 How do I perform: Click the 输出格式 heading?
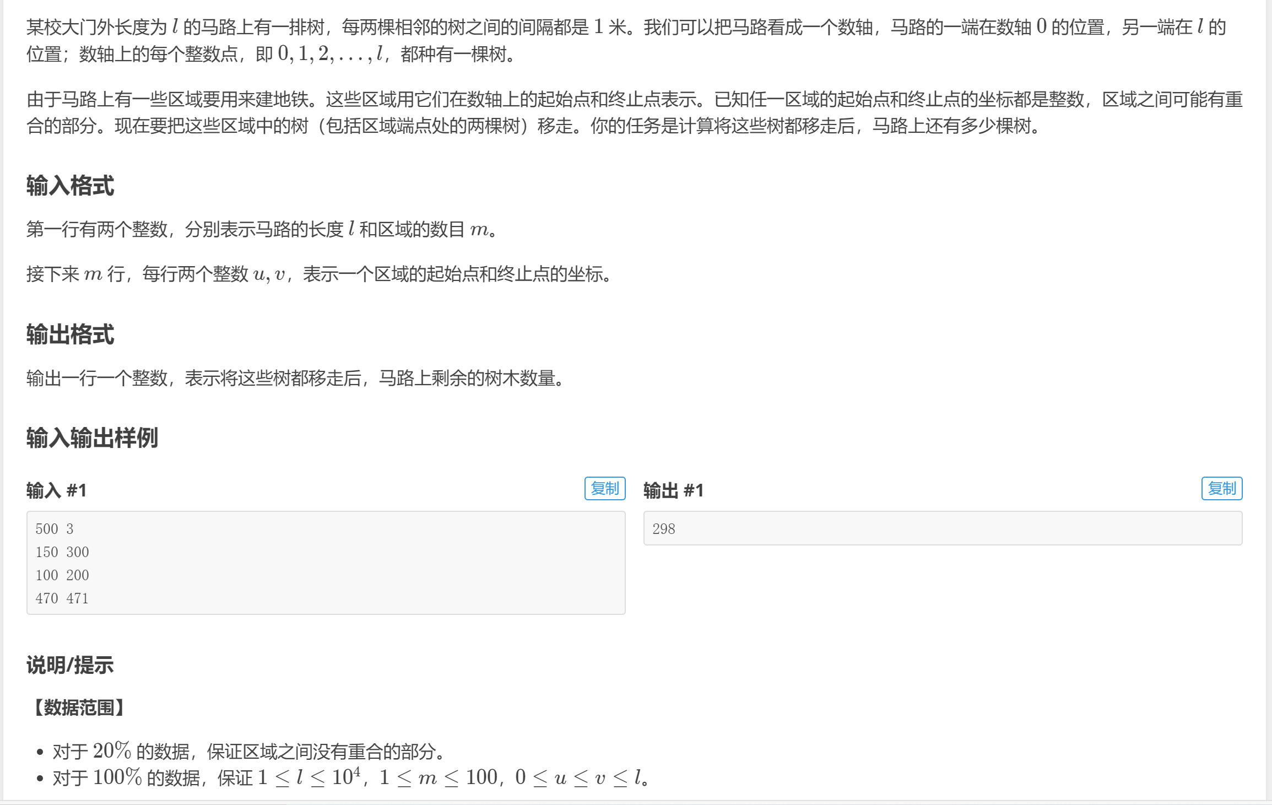[70, 334]
